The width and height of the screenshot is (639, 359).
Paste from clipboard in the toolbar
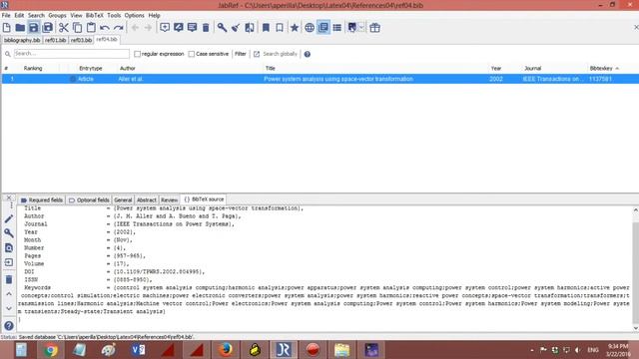point(91,28)
